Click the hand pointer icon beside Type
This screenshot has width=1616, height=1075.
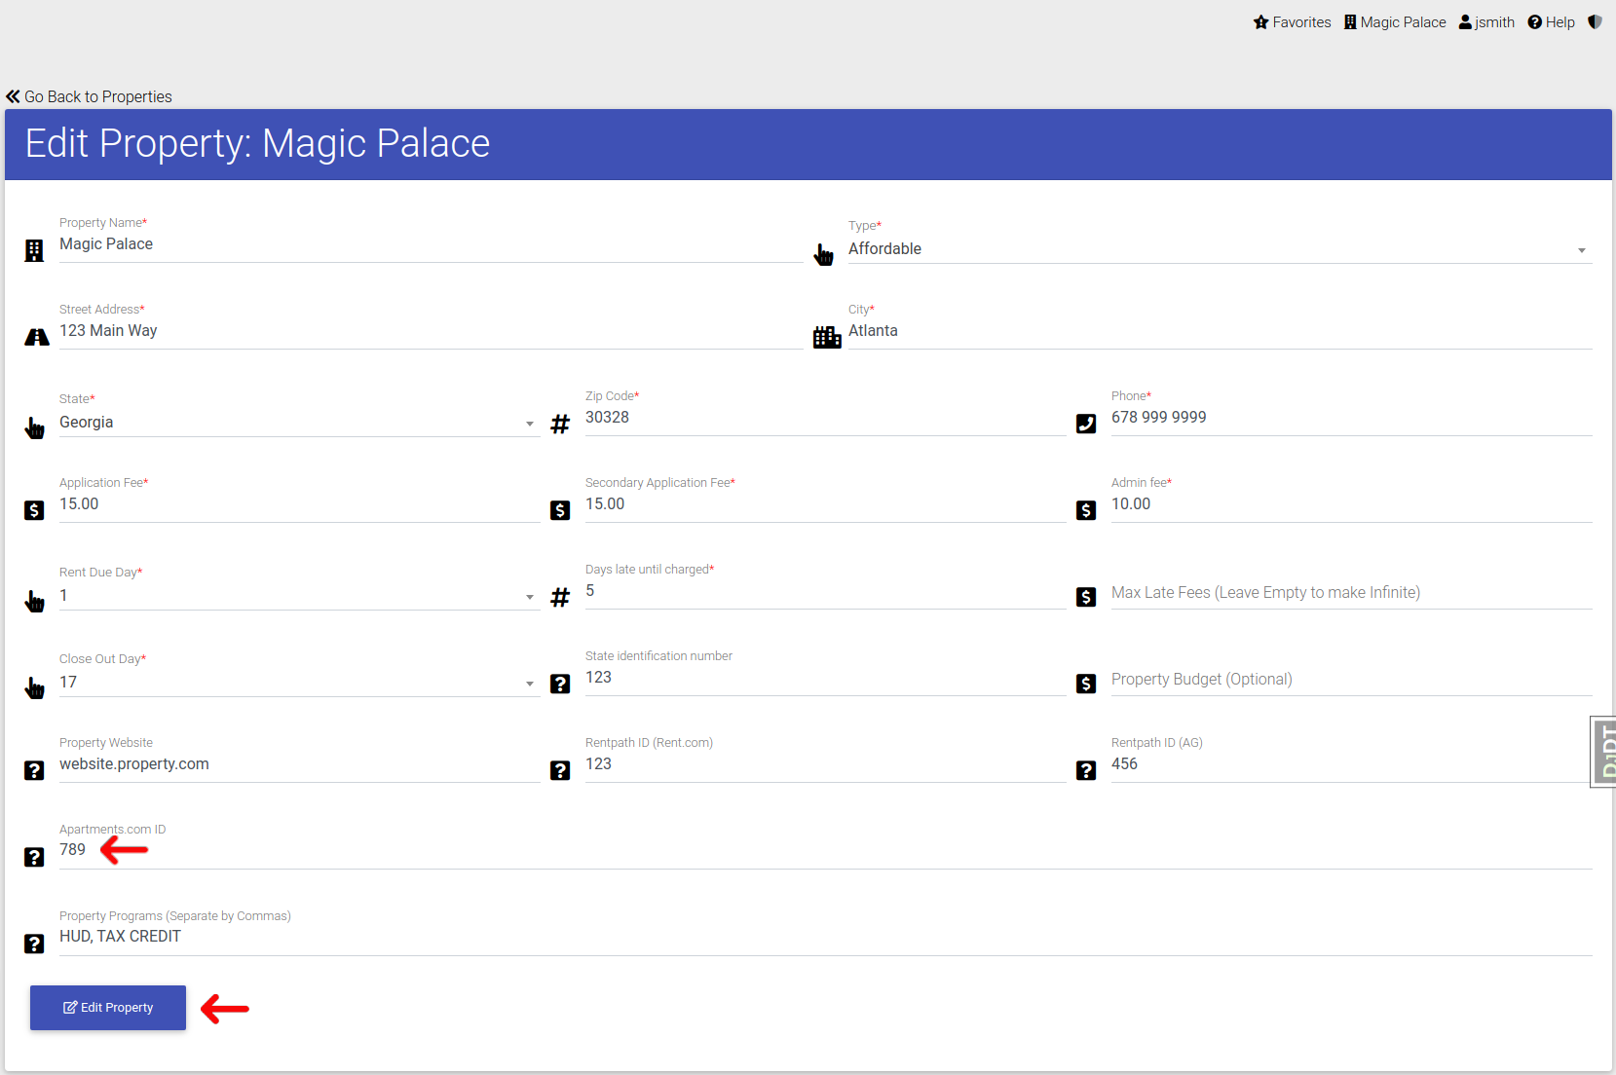click(824, 255)
